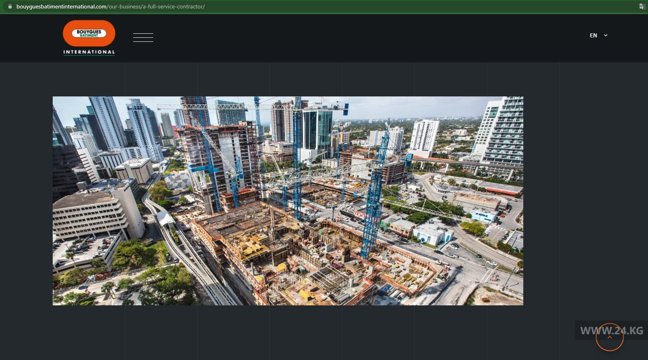Image resolution: width=648 pixels, height=360 pixels.
Task: Click the padlock icon in the address bar
Action: (x=10, y=6)
